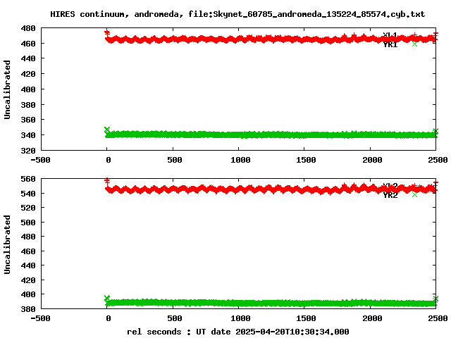The width and height of the screenshot is (451, 338).
Task: Click the 2000 x-axis label under the upper plot
Action: 372,160
